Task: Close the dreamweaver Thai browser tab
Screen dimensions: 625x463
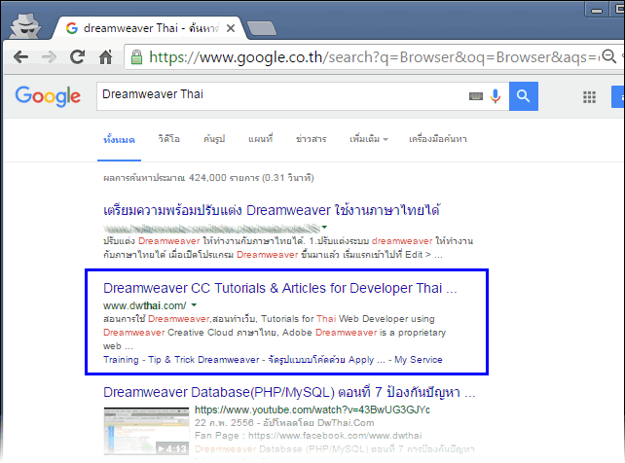Action: 231,28
